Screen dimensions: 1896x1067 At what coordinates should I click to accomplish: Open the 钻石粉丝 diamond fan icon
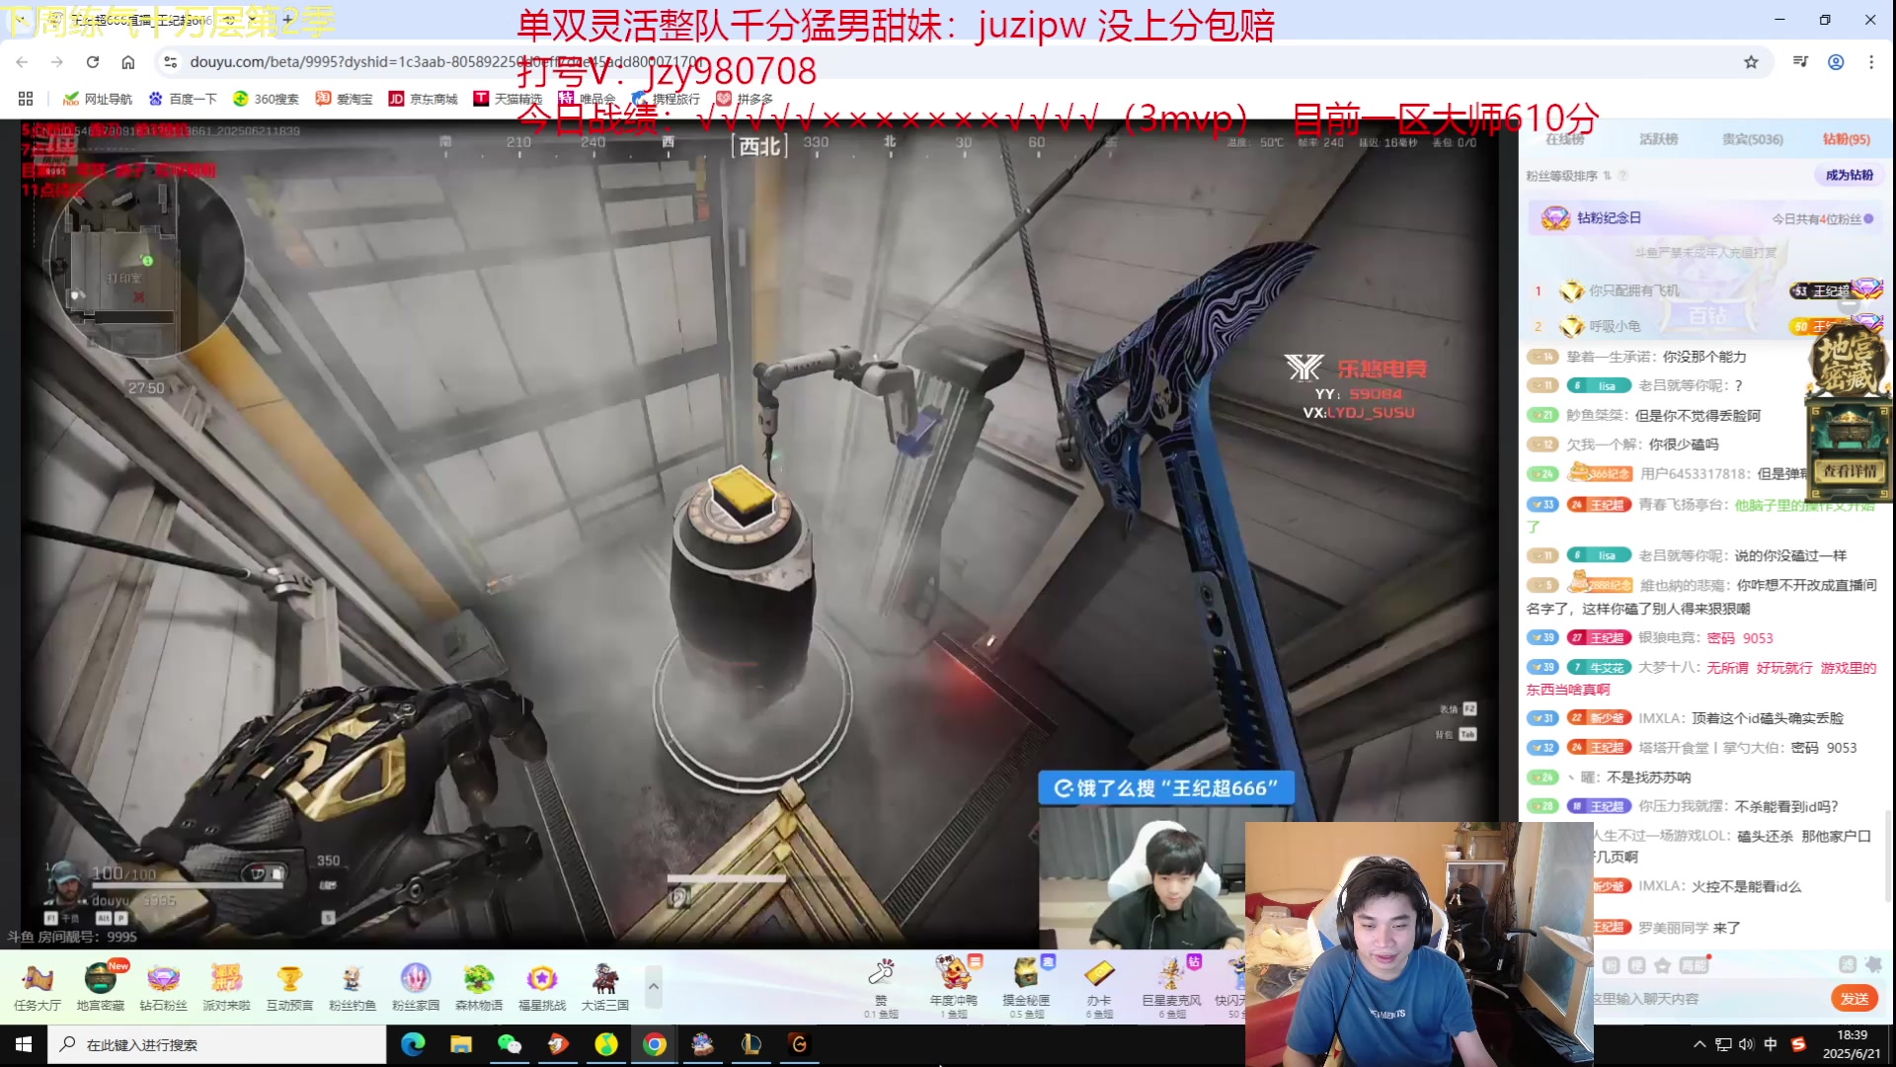pos(163,985)
